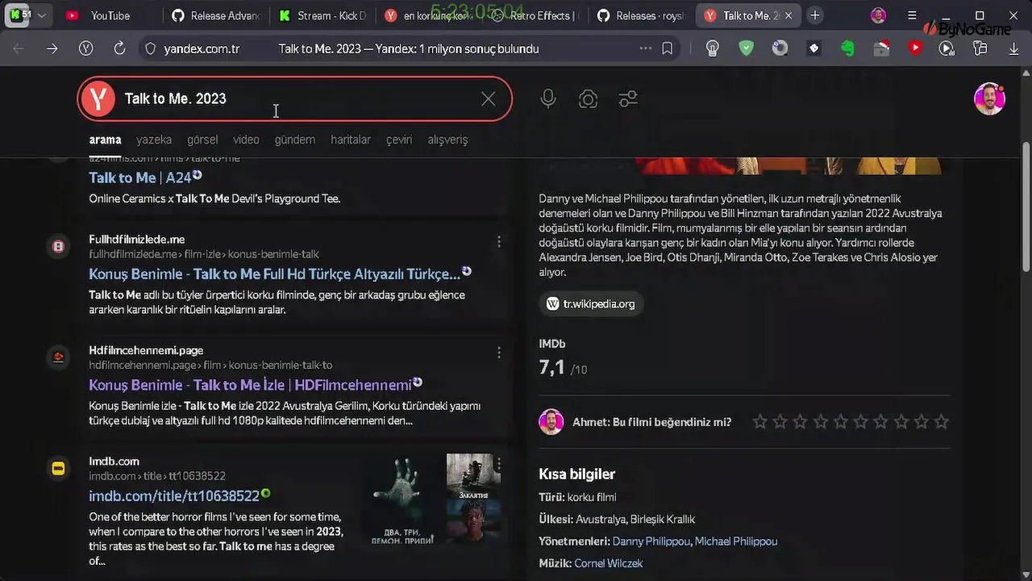Image resolution: width=1032 pixels, height=581 pixels.
Task: Click the Talk to Me. 2023 search field
Action: coord(294,98)
